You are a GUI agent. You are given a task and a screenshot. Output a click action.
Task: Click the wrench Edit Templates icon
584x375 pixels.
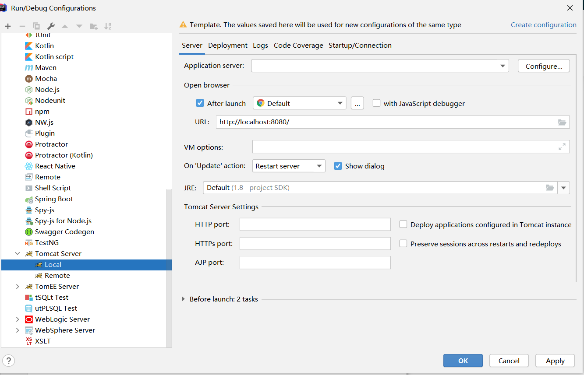(x=51, y=26)
